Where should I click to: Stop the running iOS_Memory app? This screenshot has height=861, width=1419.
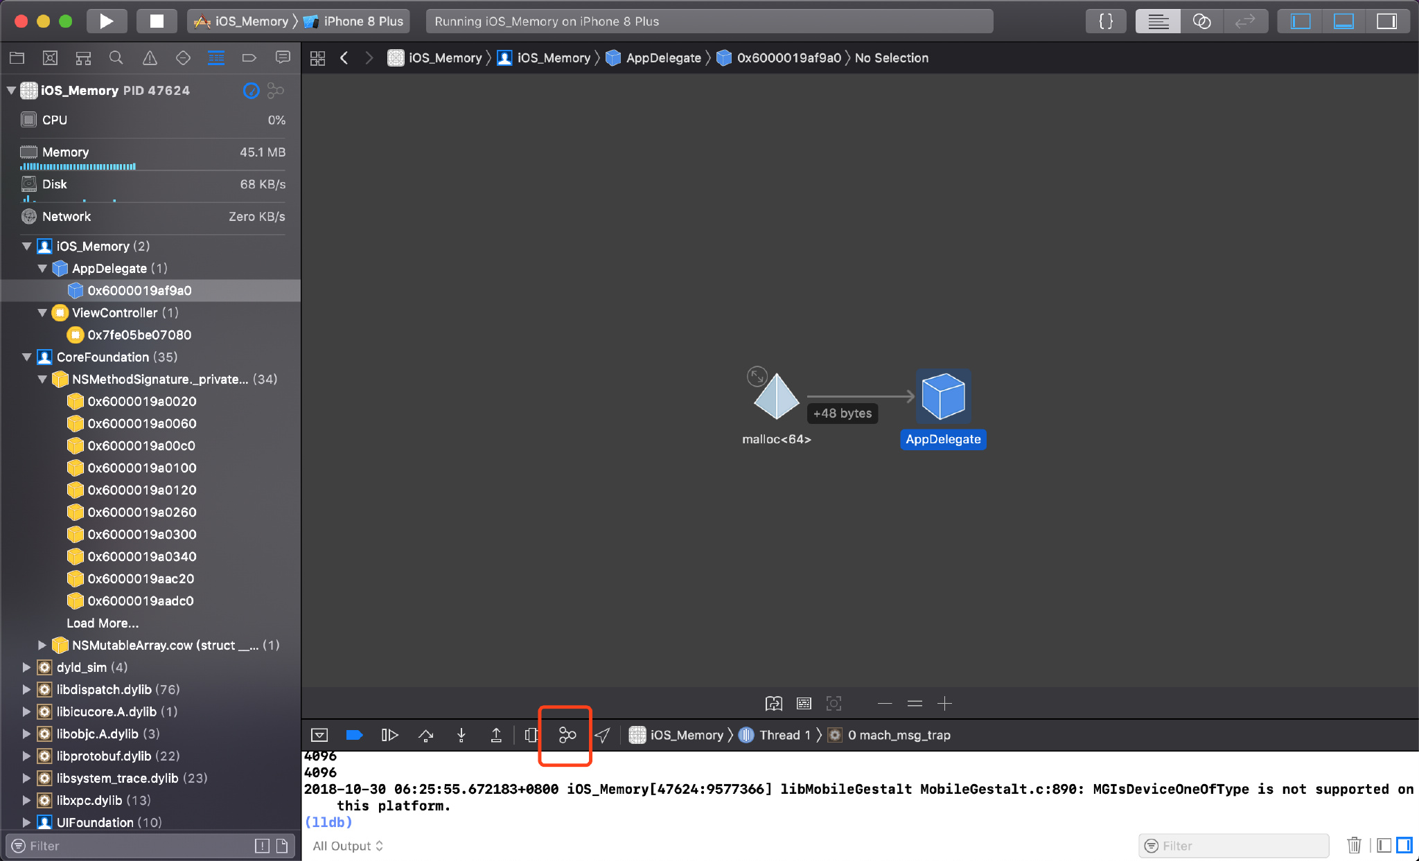pyautogui.click(x=157, y=21)
